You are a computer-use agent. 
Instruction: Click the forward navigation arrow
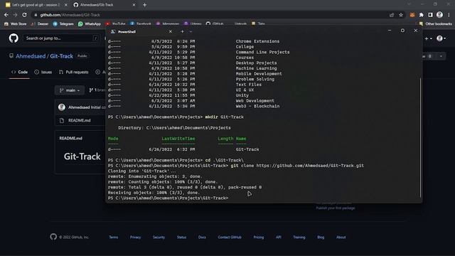16,15
